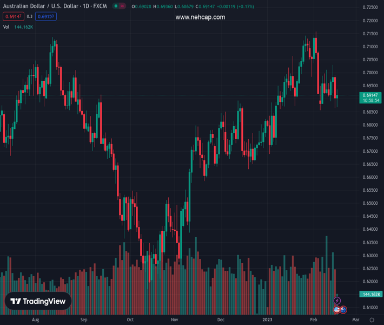Click the blue buy price 0.69150 button
Viewport: 384px width, 325px height.
tap(46, 16)
